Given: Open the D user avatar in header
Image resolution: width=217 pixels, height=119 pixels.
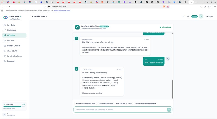Looking at the screenshot, I should [201, 16].
